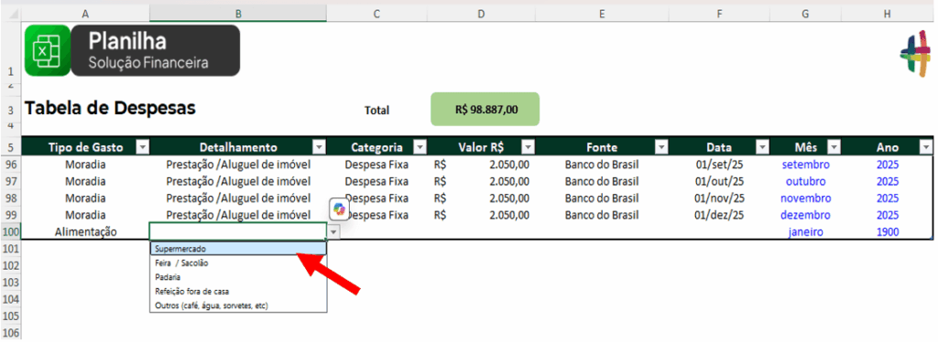Select row 100 header
Image resolution: width=938 pixels, height=342 pixels.
(x=11, y=231)
